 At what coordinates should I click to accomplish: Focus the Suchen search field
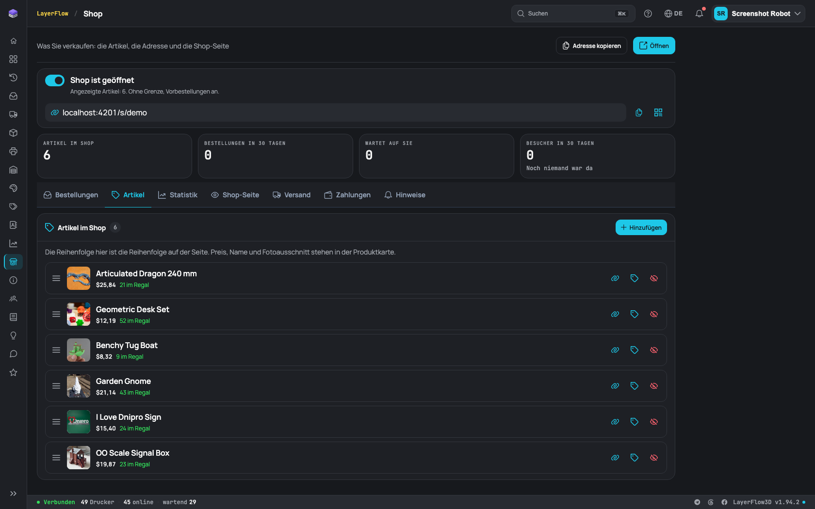(573, 14)
